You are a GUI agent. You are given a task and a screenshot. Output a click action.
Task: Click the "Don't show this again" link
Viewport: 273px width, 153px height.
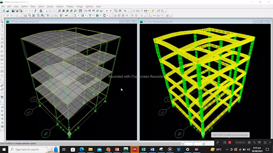240,135
